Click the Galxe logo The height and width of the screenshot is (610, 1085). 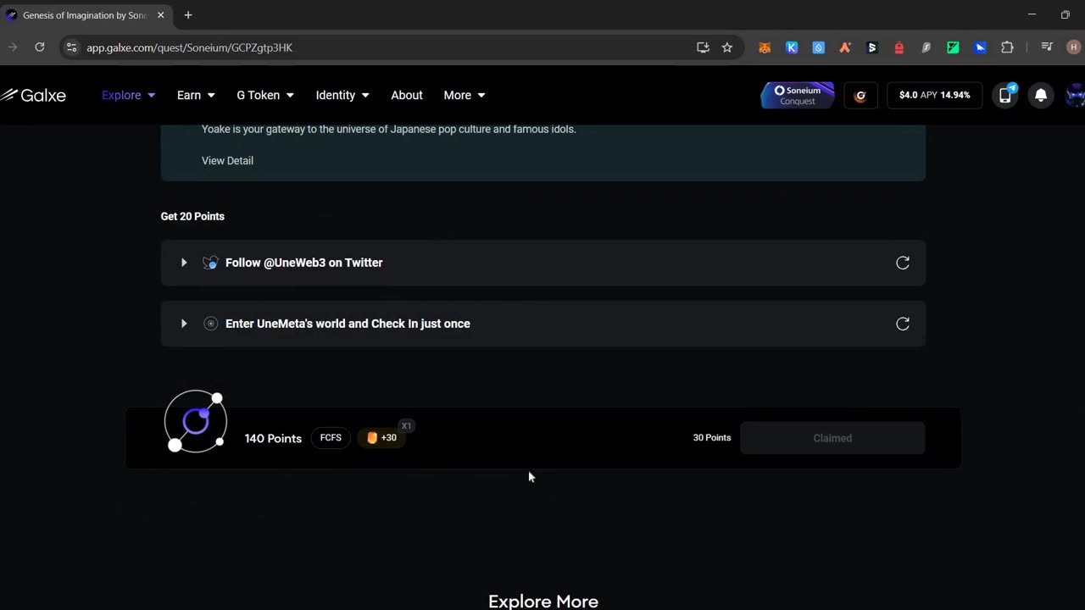(33, 95)
